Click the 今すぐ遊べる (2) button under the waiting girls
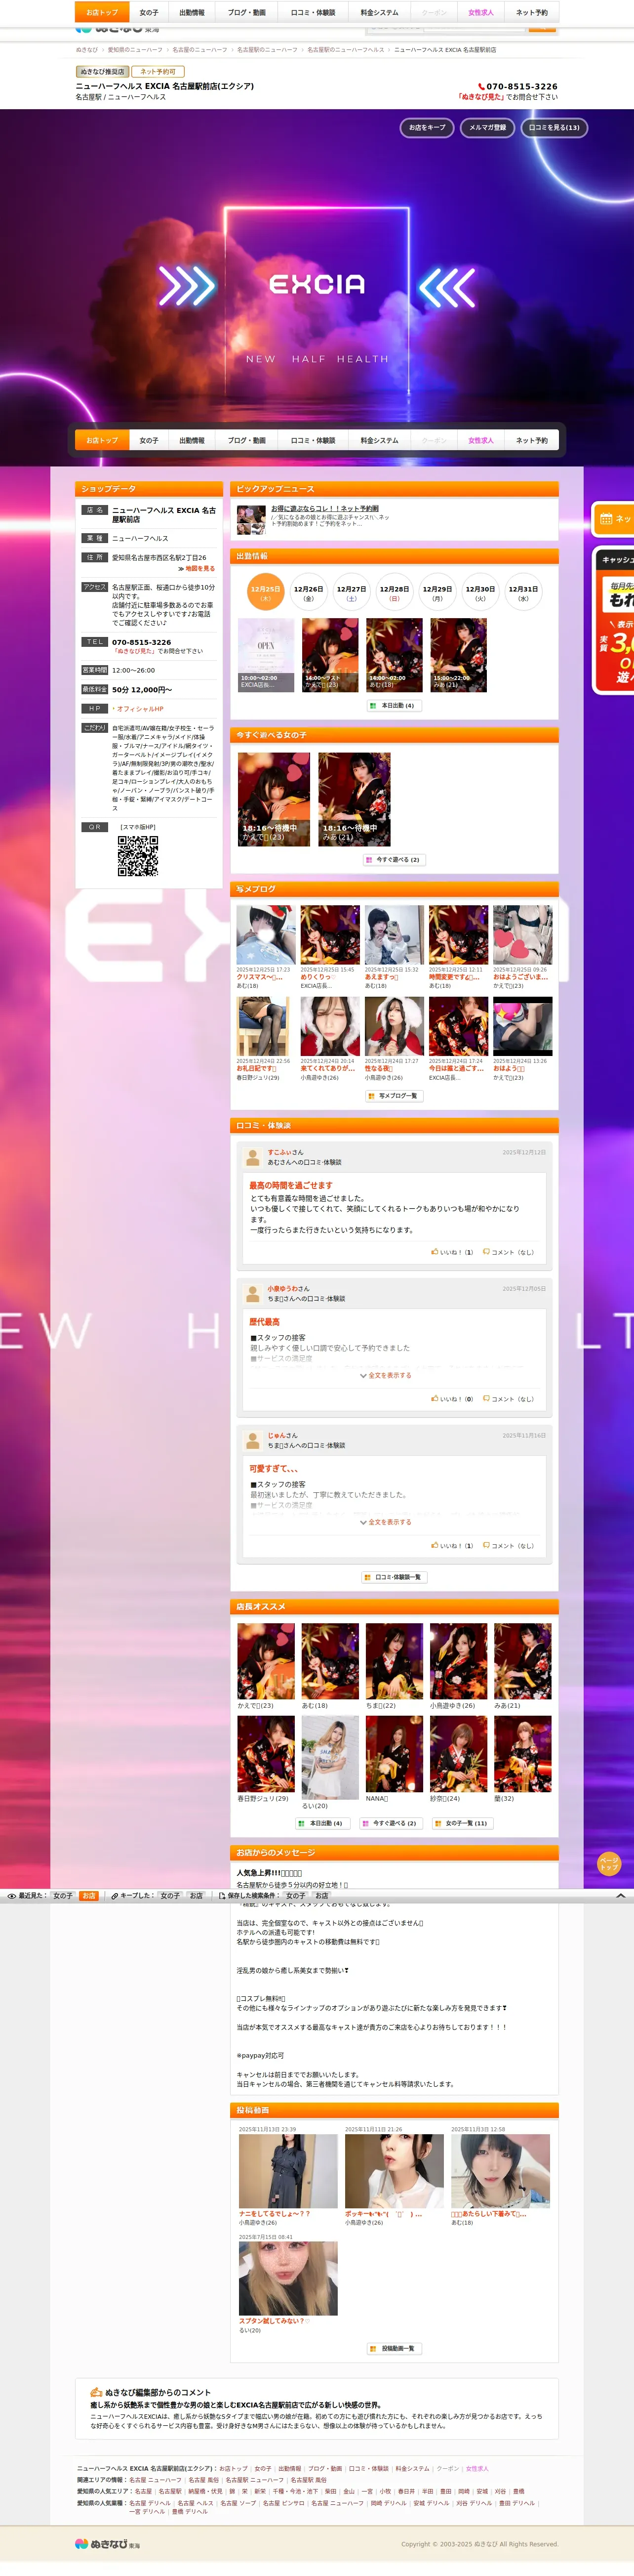Viewport: 634px width, 2576px height. click(393, 859)
